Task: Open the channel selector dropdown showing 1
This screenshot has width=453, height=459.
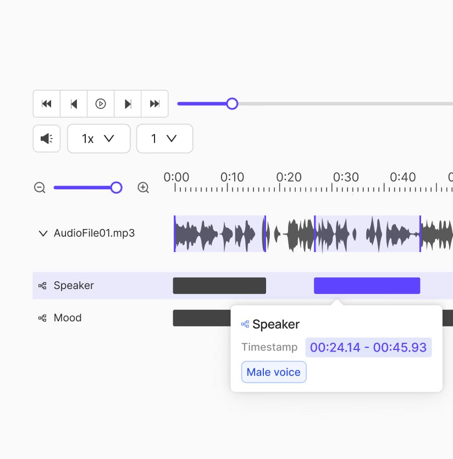Action: tap(164, 138)
